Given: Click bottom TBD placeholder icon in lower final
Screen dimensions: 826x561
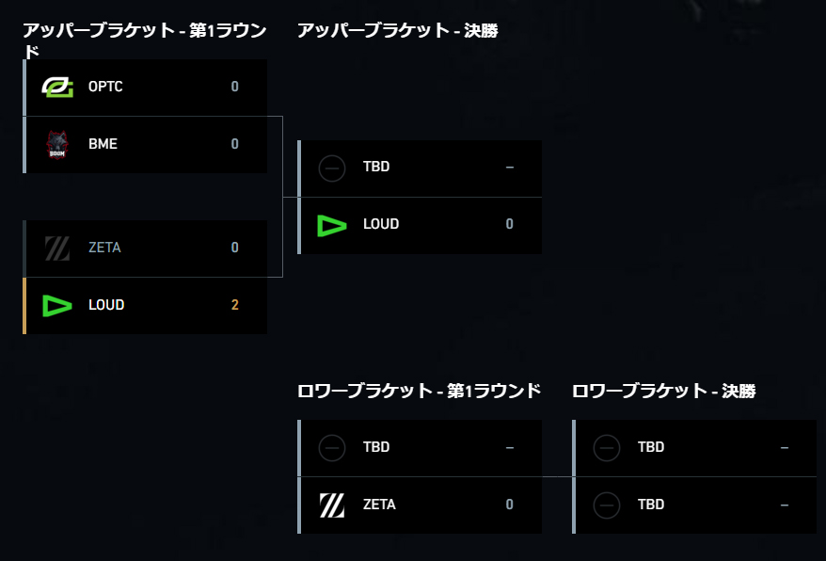Looking at the screenshot, I should pos(607,505).
